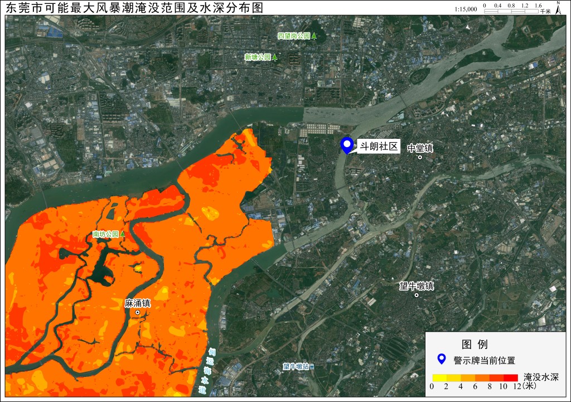Click the 望牛墩站 station label
The image size is (571, 402).
[x=296, y=367]
